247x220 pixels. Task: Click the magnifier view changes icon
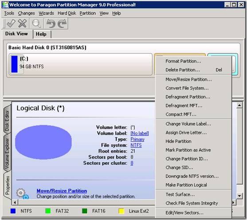coord(36,23)
